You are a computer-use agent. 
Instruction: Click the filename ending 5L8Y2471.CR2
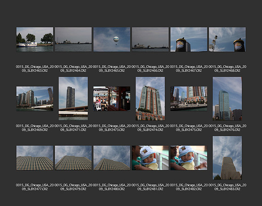(x=73, y=128)
